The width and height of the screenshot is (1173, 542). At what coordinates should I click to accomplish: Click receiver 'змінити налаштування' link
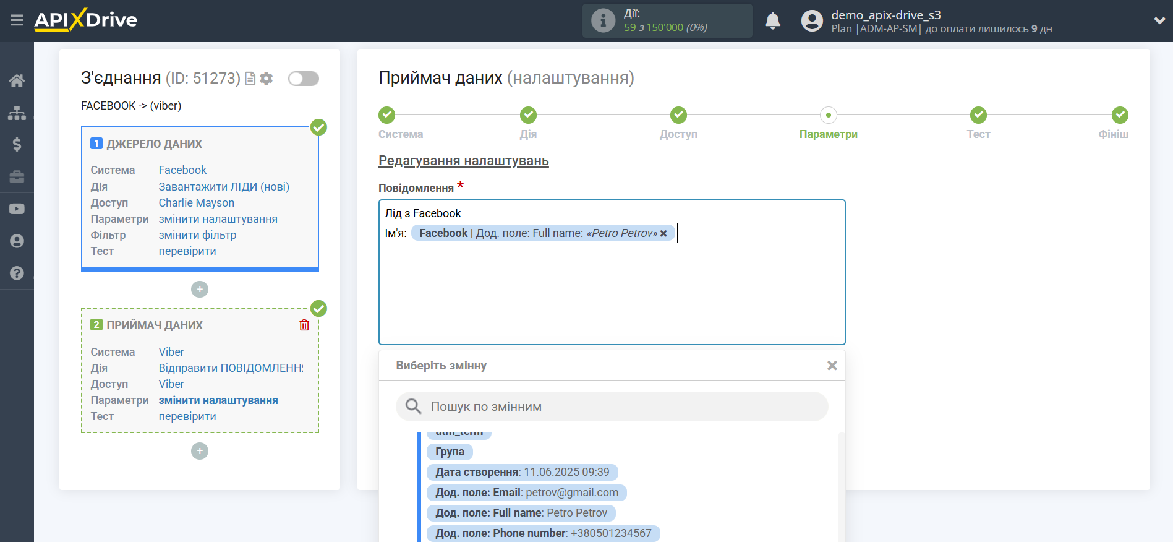pyautogui.click(x=218, y=400)
